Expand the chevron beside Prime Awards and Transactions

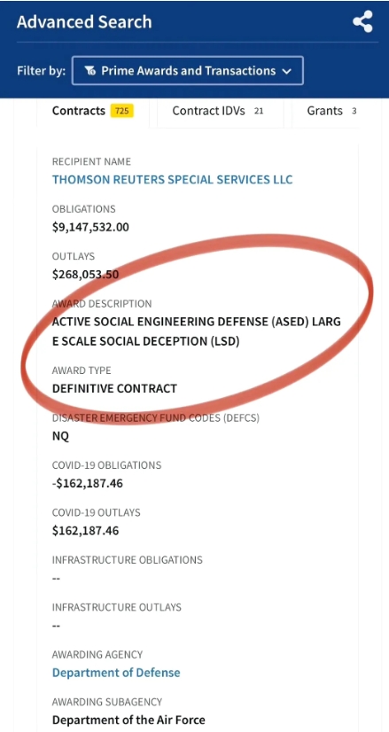coord(287,72)
